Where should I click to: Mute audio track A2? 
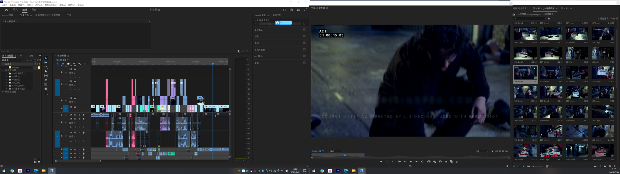tap(75, 119)
